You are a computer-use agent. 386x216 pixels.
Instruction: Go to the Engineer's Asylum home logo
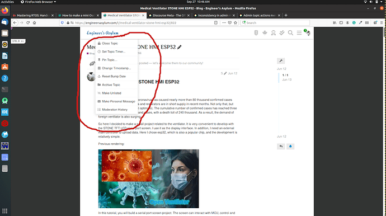(x=102, y=33)
